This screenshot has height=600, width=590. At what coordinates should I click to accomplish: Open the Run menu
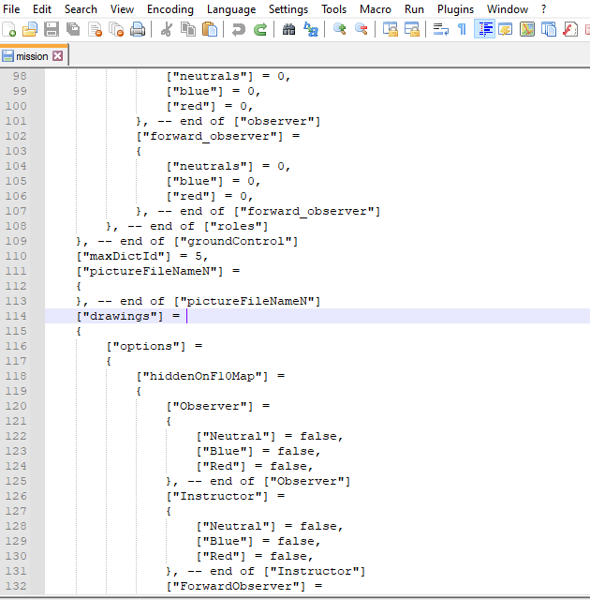[x=414, y=8]
